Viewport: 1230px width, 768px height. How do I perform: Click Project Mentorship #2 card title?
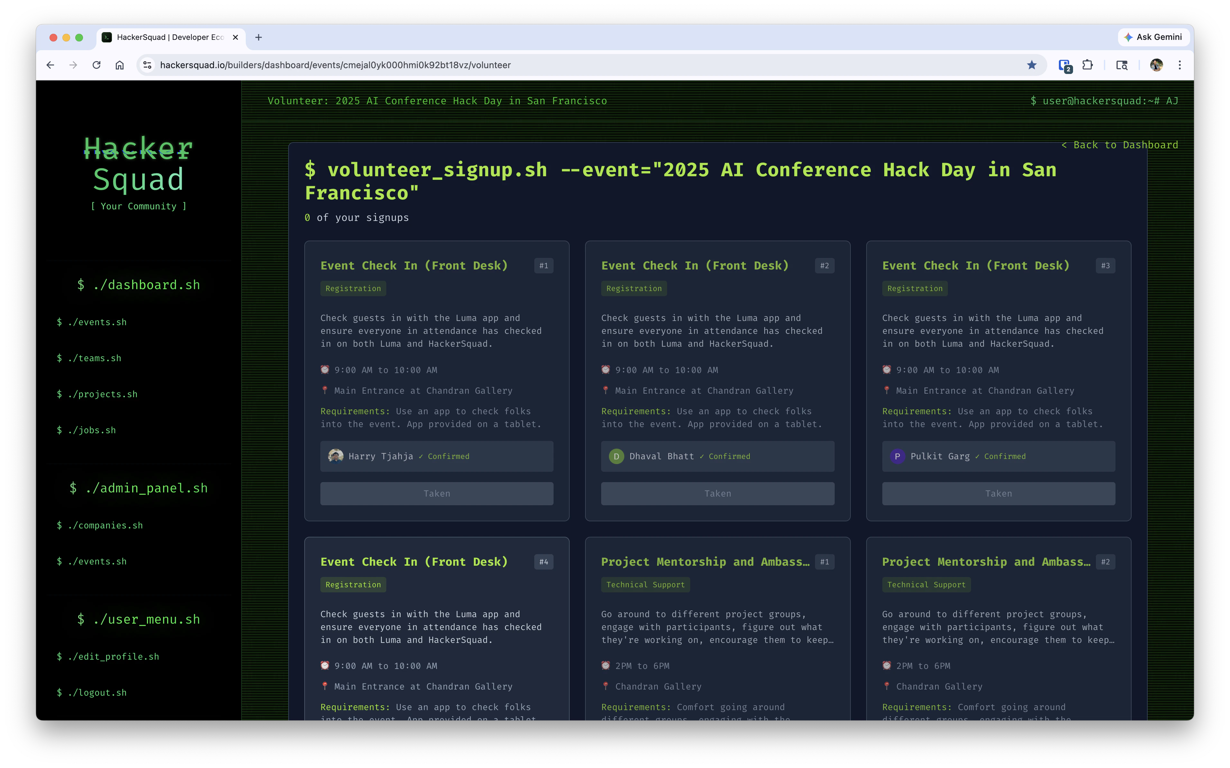coord(986,562)
